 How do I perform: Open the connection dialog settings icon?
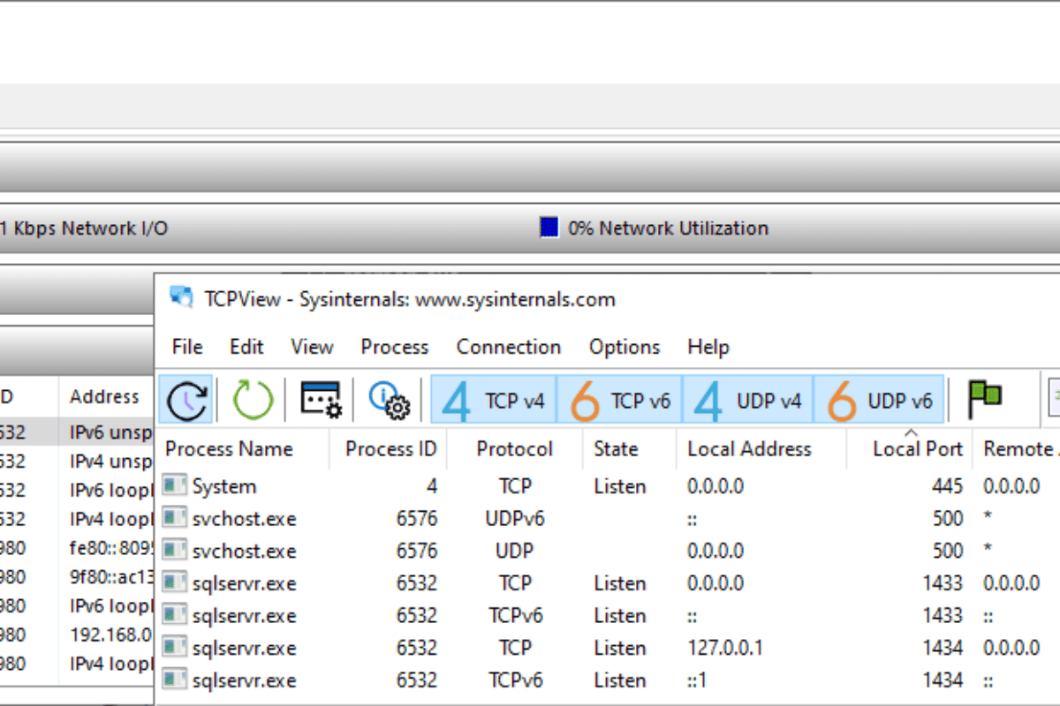click(321, 399)
